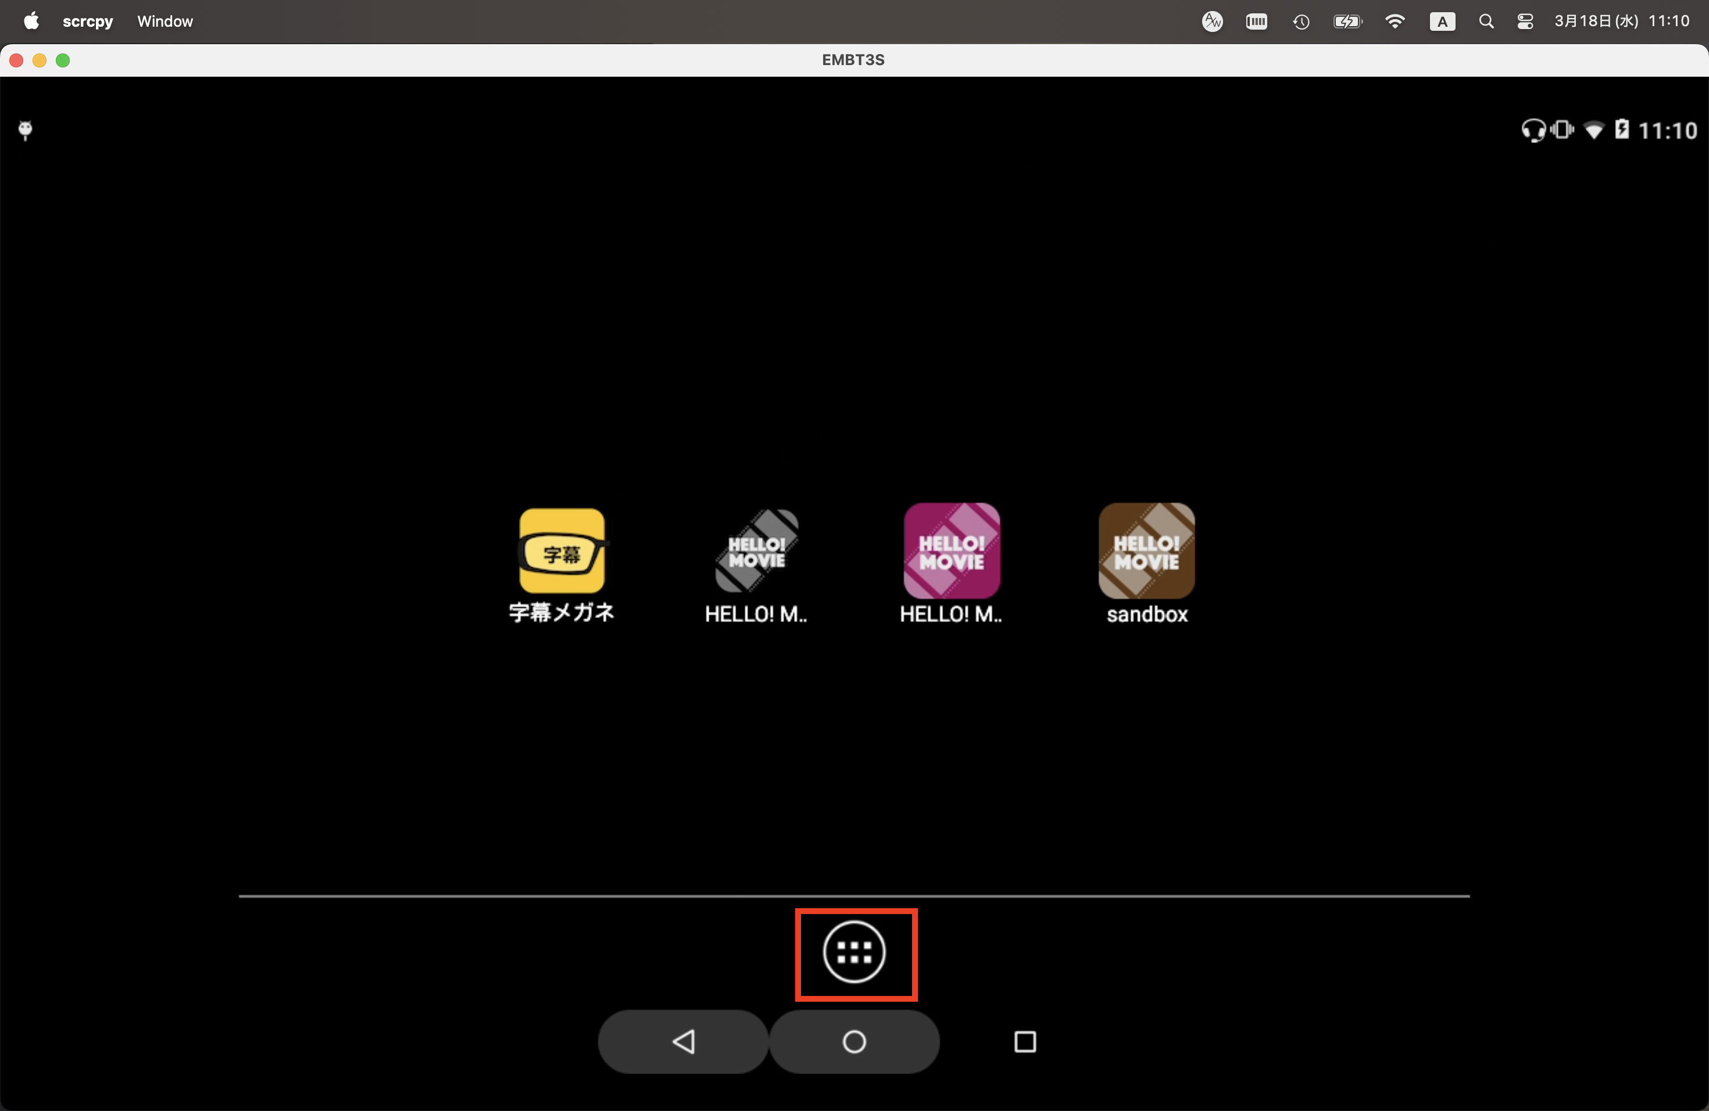Click the input source A indicator
This screenshot has height=1111, width=1709.
click(x=1442, y=21)
